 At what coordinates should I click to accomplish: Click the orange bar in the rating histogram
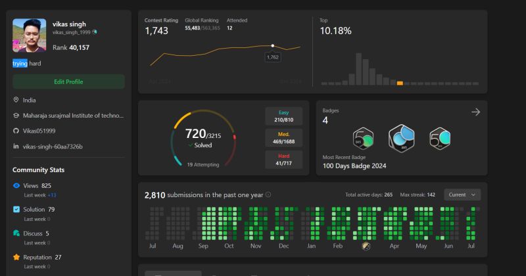(400, 83)
